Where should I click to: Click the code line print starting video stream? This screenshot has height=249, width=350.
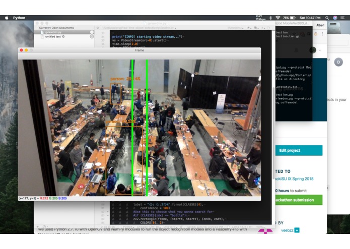(x=148, y=37)
